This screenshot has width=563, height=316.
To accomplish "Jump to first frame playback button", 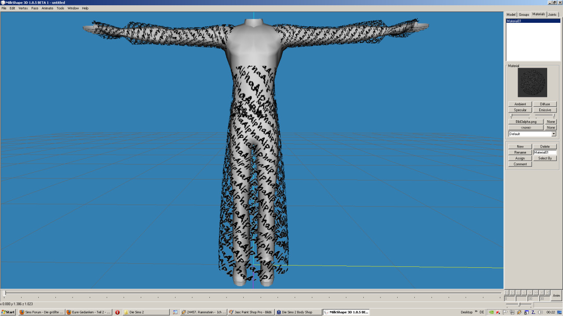I will (507, 293).
